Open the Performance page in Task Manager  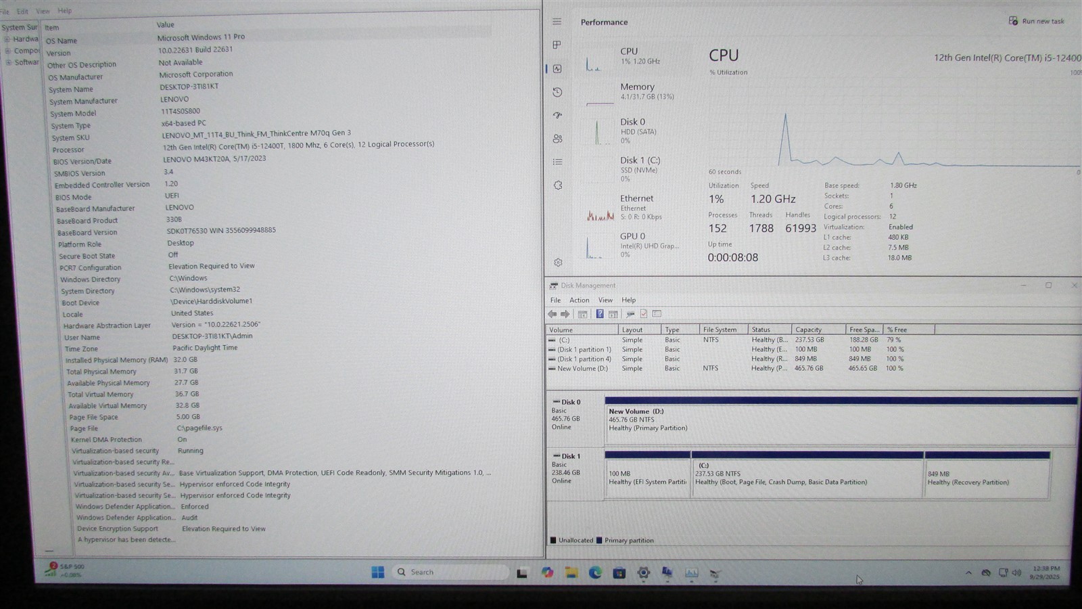(557, 68)
